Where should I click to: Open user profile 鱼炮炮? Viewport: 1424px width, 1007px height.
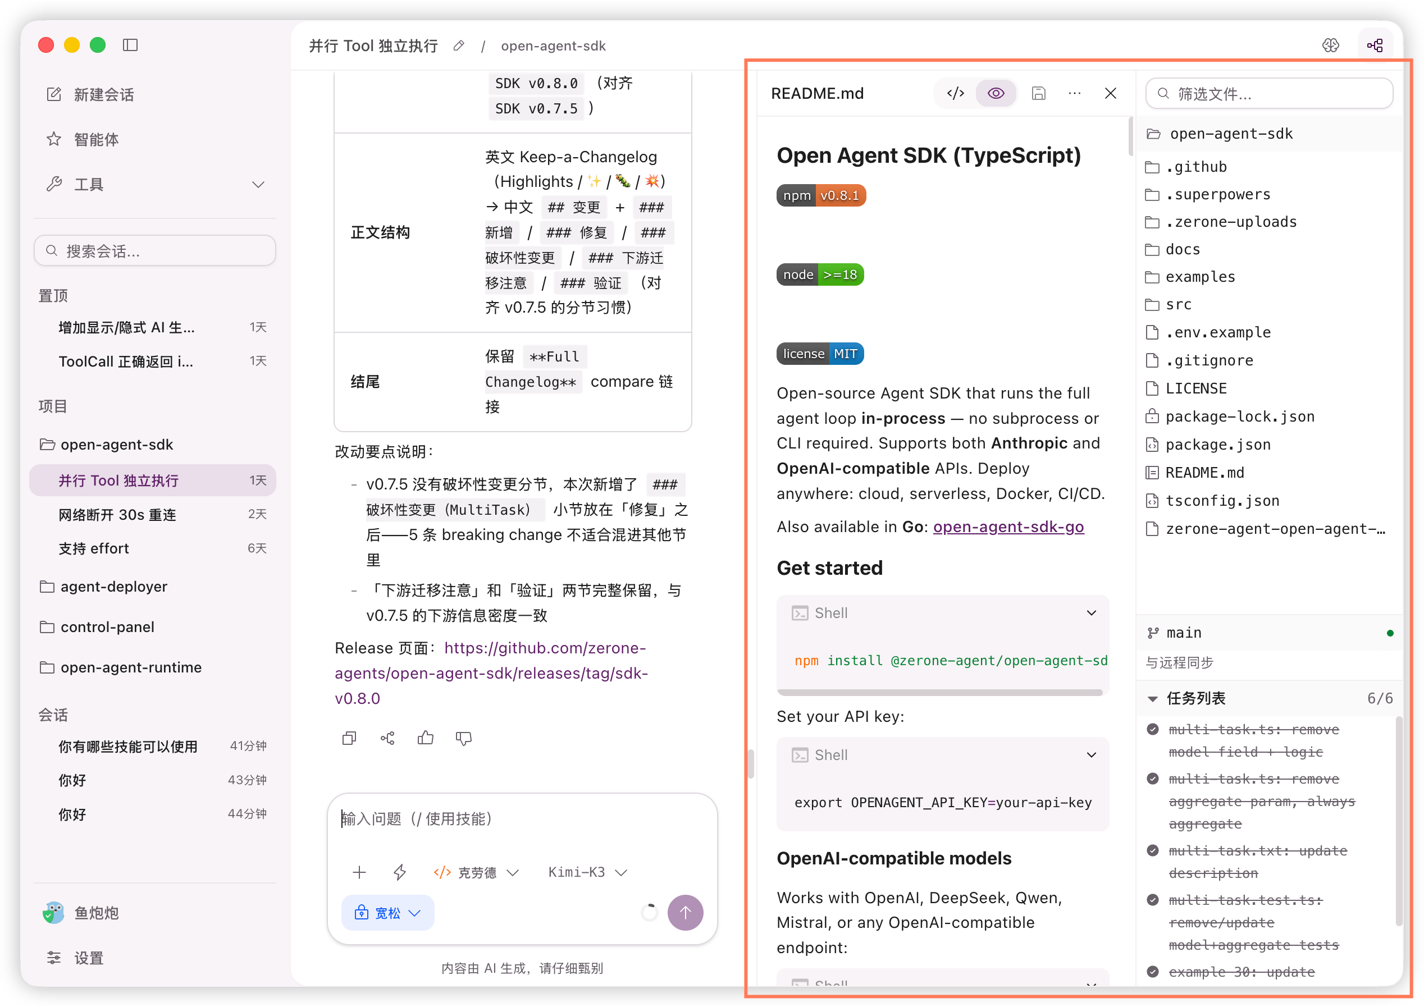pyautogui.click(x=81, y=913)
